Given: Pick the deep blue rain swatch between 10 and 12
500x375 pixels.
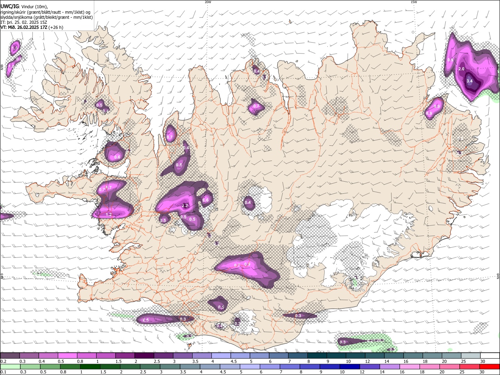Looking at the screenshot, I should [349, 366].
